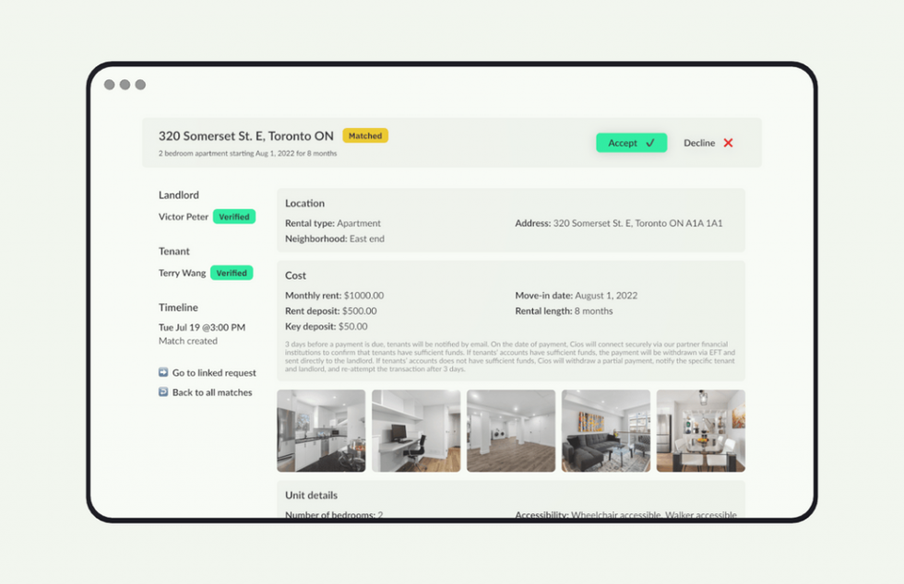The image size is (904, 584).
Task: Open the kitchen photo thumbnail
Action: coord(322,430)
